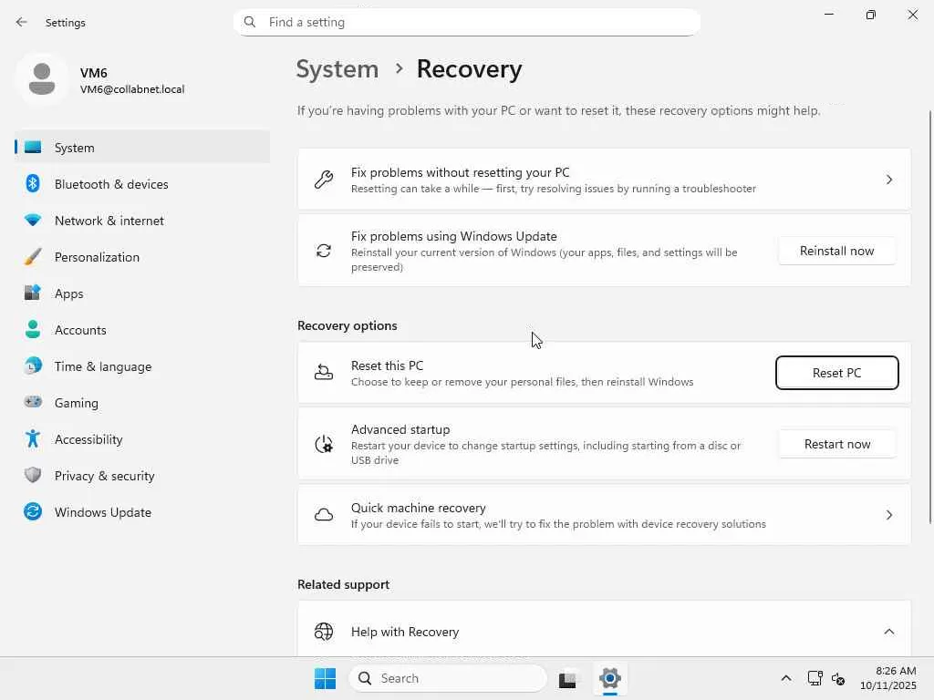Click the Recovery options heading

coord(348,325)
